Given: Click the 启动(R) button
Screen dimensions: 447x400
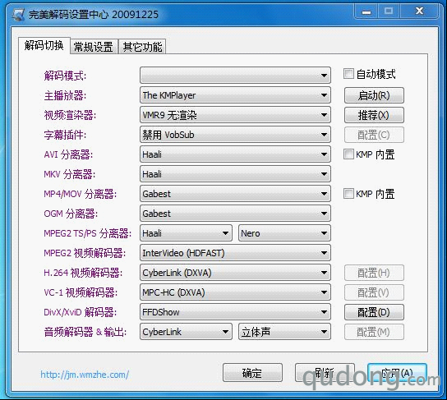Looking at the screenshot, I should (374, 95).
